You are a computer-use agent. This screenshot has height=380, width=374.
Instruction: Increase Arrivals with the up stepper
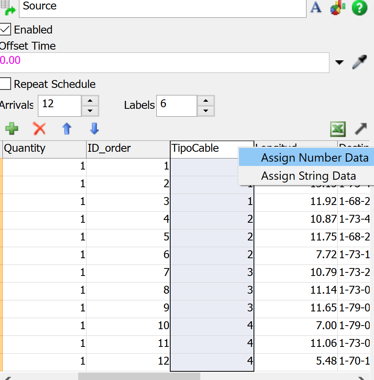90,101
